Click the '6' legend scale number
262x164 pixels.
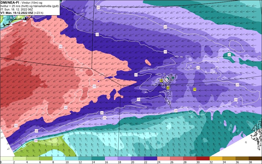[40, 162]
